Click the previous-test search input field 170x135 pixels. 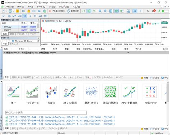tap(46, 113)
